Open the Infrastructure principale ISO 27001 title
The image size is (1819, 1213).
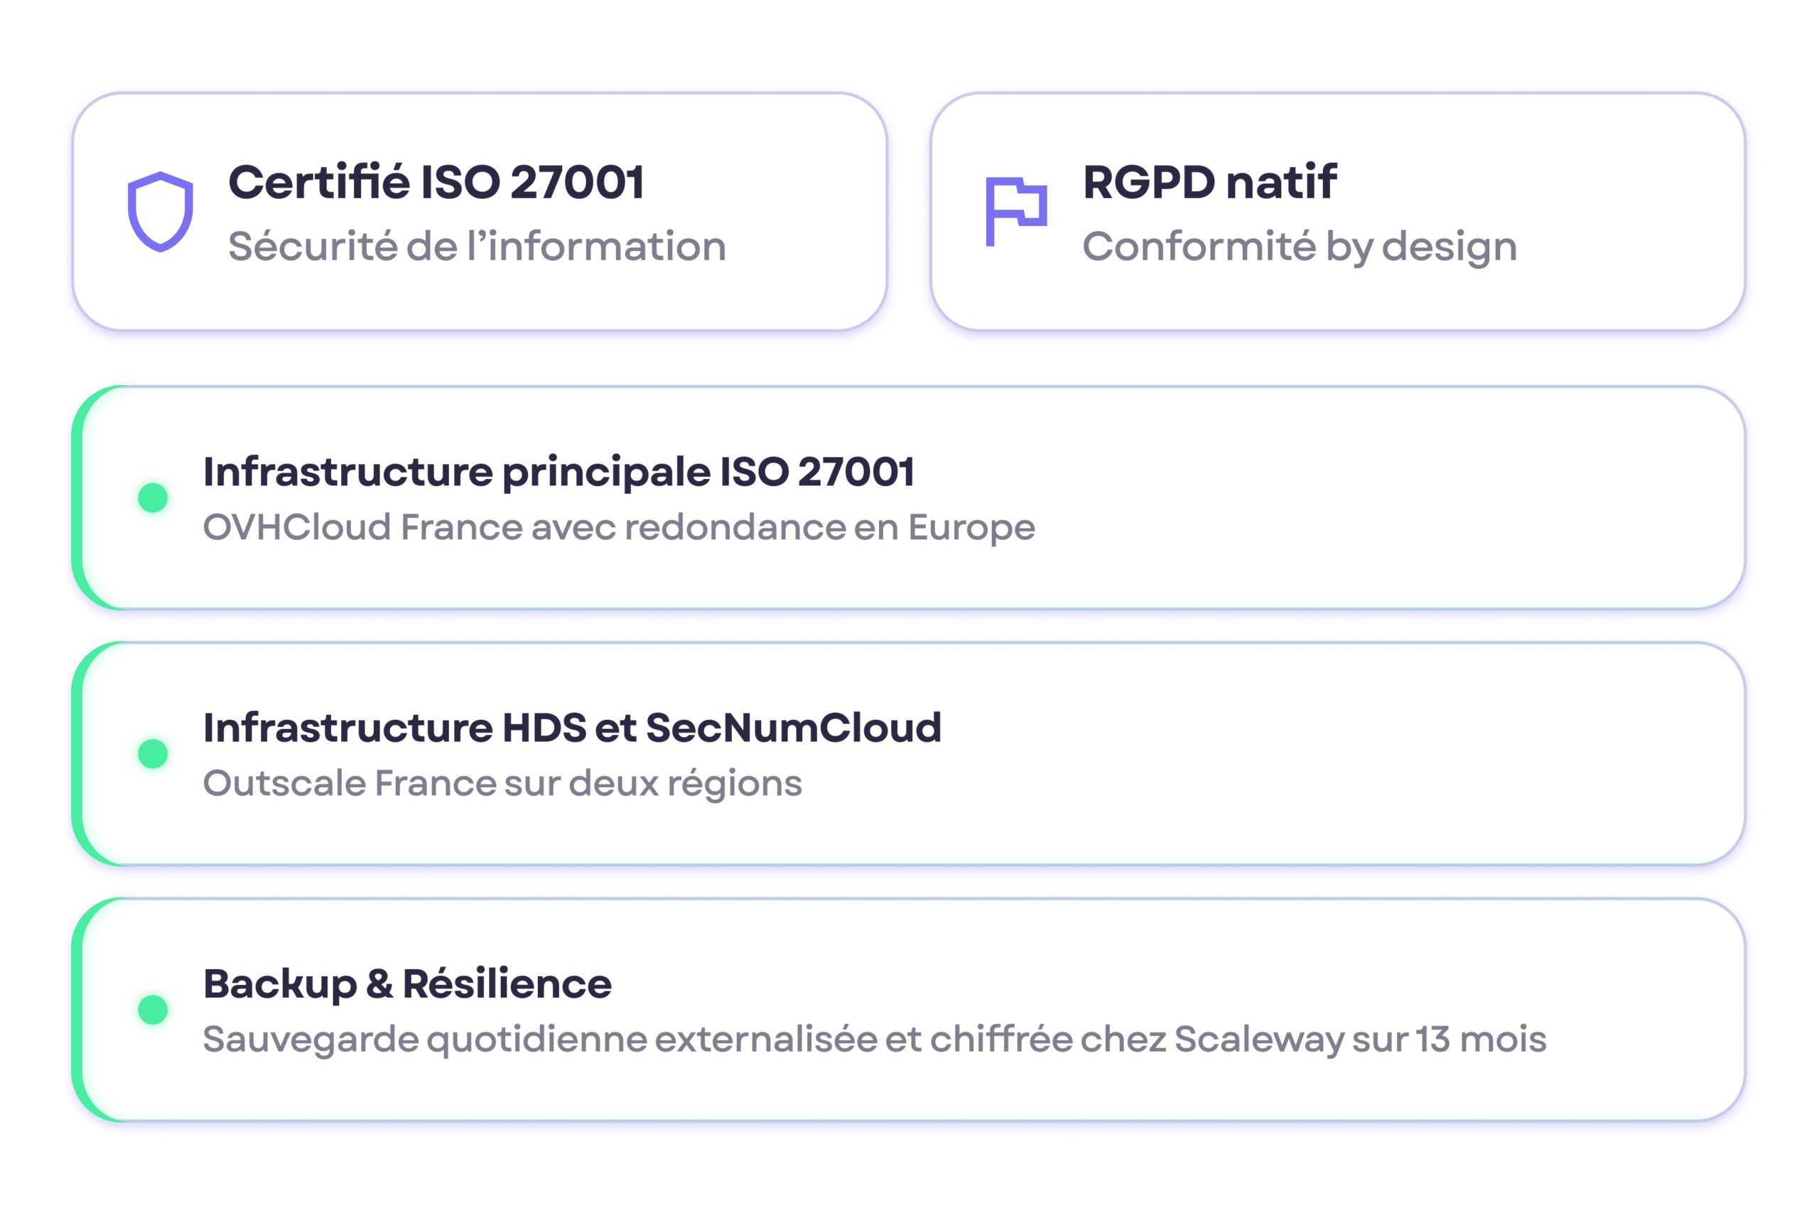pos(558,472)
